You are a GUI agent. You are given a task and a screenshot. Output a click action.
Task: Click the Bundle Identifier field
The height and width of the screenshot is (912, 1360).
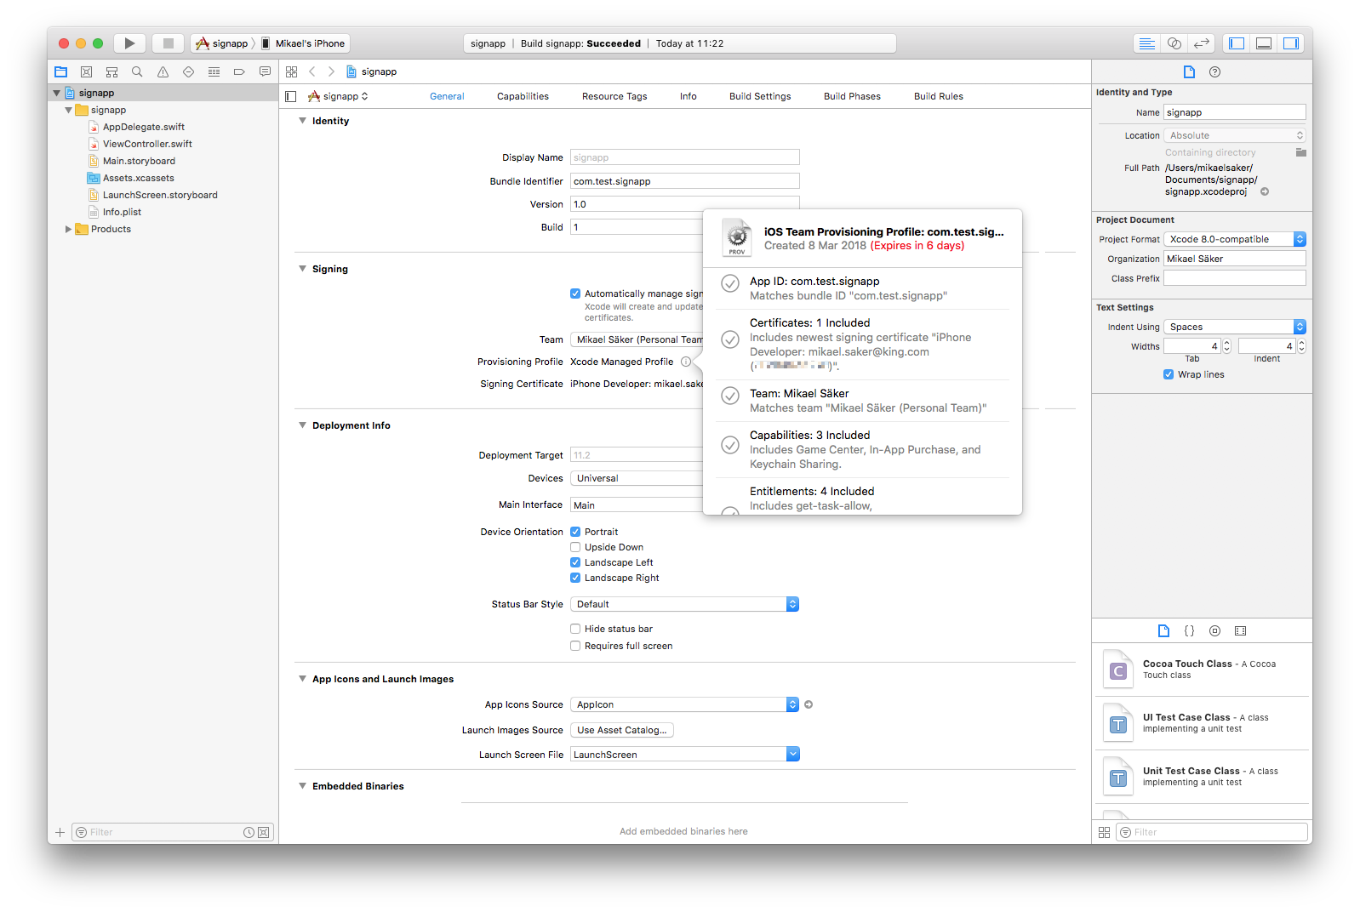pos(684,181)
